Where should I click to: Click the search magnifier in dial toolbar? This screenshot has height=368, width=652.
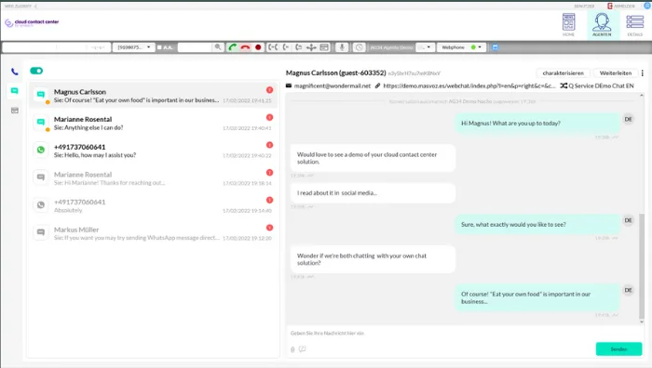pos(218,47)
